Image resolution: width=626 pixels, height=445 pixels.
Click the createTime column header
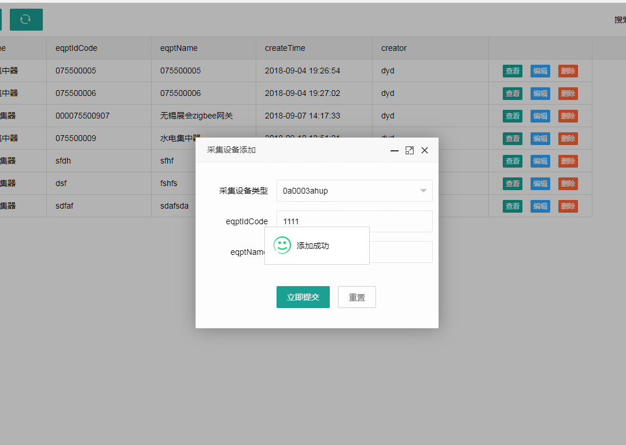[x=314, y=48]
